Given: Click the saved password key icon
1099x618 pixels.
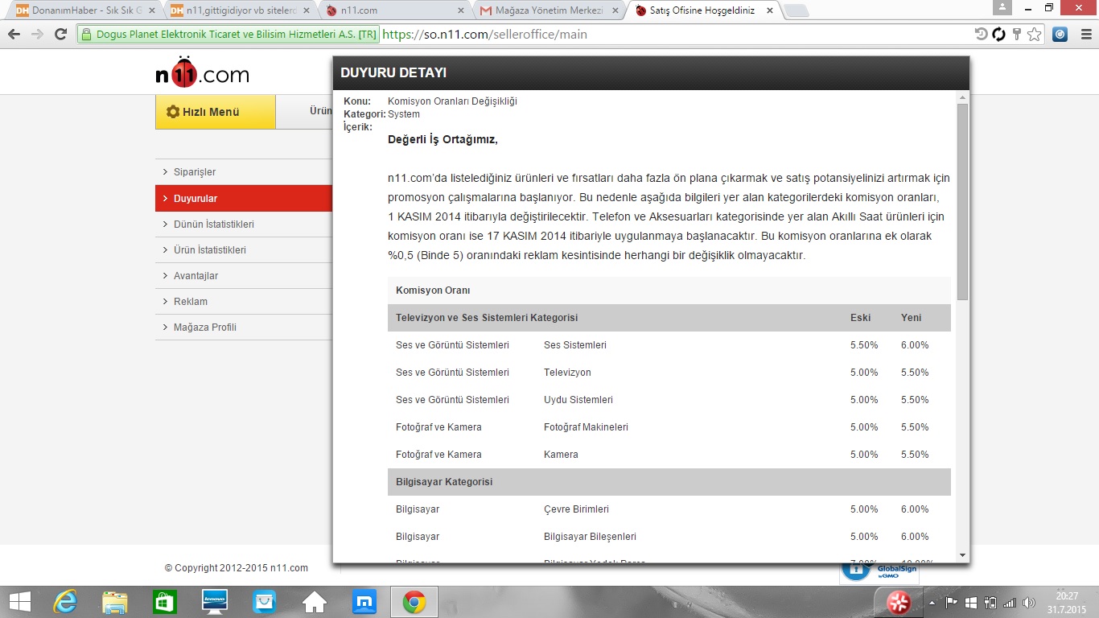Looking at the screenshot, I should pos(1017,35).
